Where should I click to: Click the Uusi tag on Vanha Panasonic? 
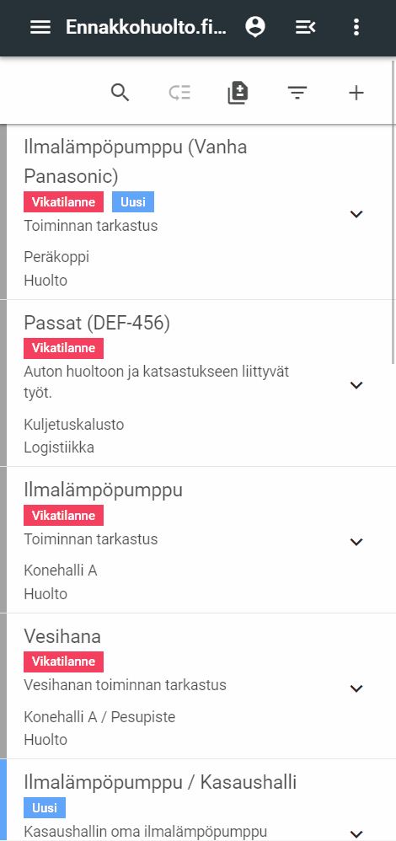coord(133,202)
